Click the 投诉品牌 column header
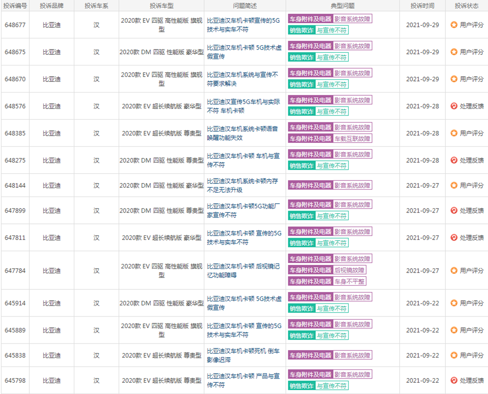The width and height of the screenshot is (488, 394). (52, 6)
